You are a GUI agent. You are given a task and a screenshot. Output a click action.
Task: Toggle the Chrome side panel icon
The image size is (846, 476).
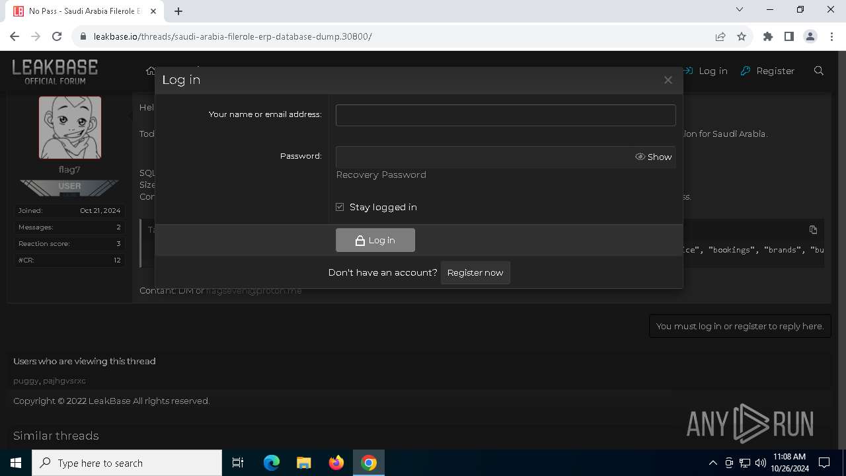pos(789,36)
